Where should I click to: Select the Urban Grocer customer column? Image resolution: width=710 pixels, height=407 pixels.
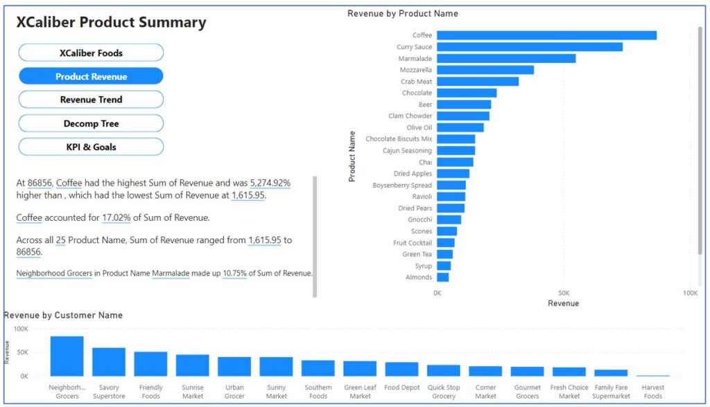234,367
